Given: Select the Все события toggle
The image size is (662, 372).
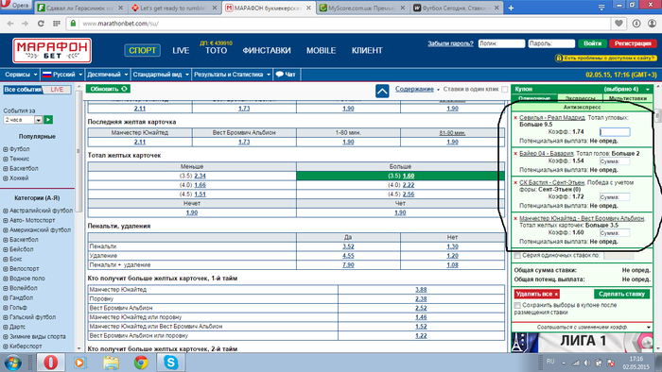Looking at the screenshot, I should coord(23,90).
